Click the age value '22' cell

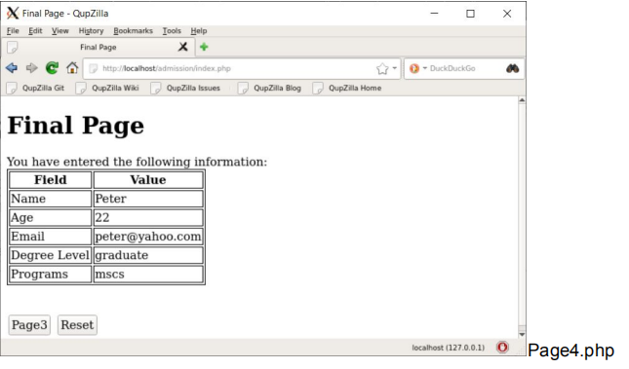click(148, 217)
